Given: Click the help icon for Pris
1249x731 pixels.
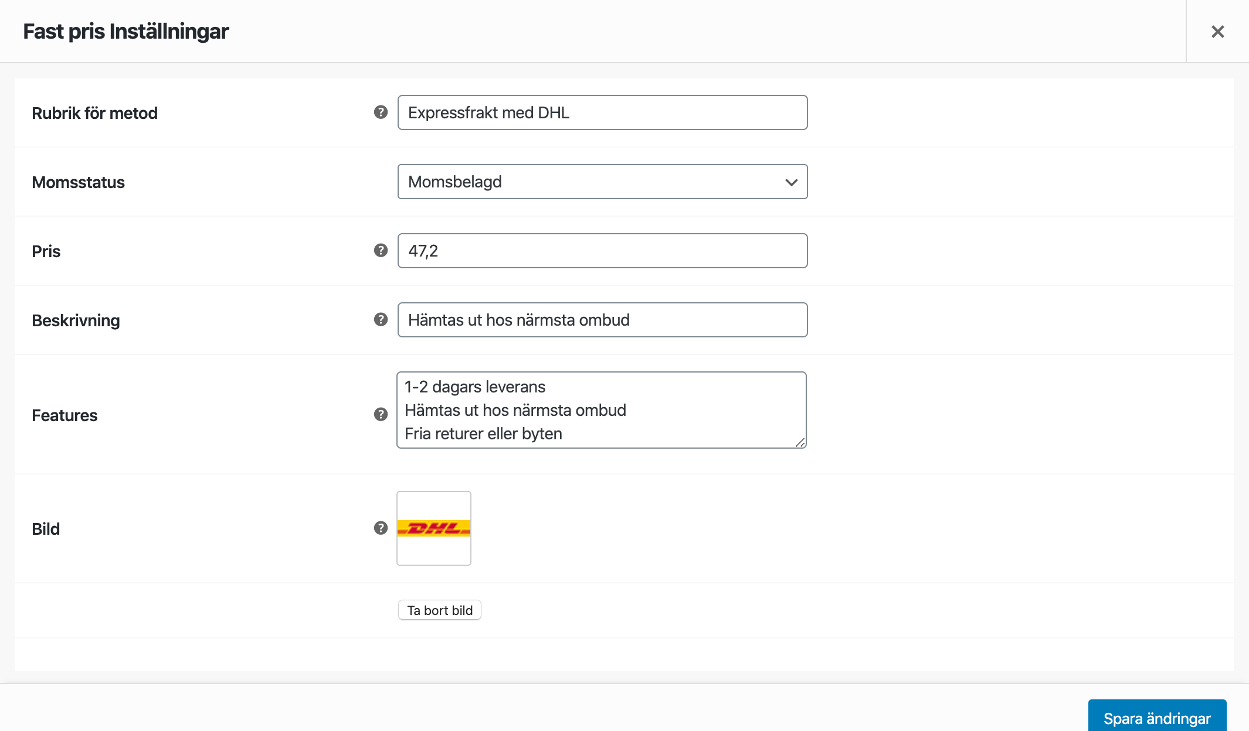Looking at the screenshot, I should tap(381, 251).
